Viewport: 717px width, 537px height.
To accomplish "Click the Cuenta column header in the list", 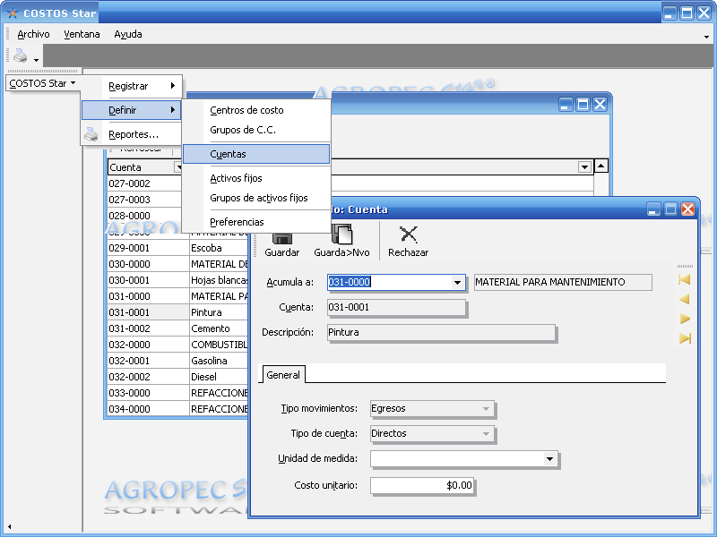I will click(x=145, y=167).
